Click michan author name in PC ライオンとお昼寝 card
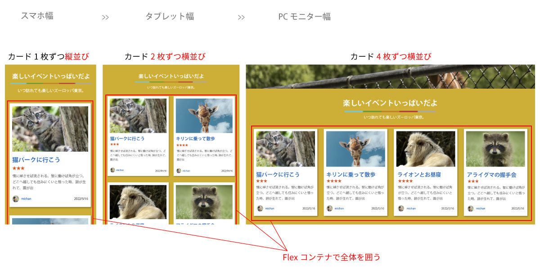 click(x=411, y=209)
